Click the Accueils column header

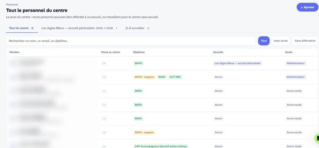click(218, 52)
